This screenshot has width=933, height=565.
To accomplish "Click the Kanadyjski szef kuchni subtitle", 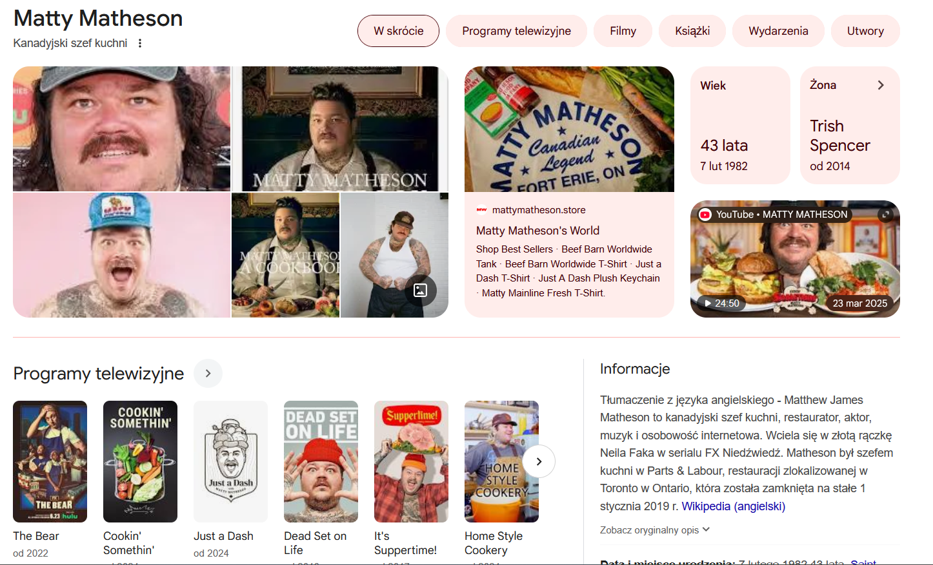I will (x=70, y=43).
